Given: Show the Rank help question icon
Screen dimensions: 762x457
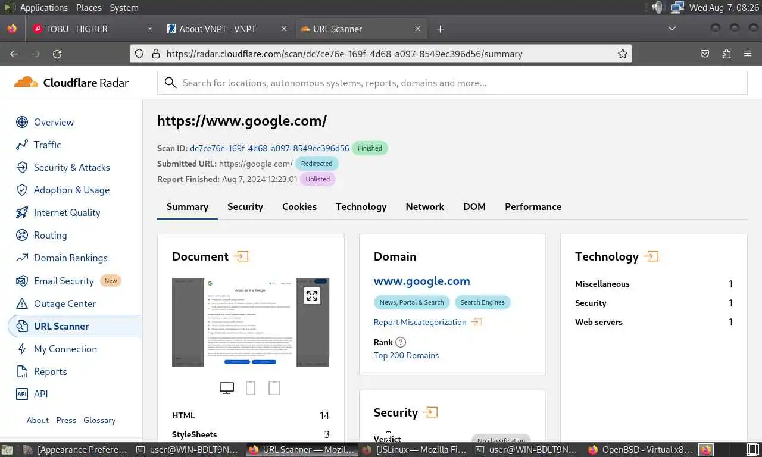Looking at the screenshot, I should tap(401, 342).
